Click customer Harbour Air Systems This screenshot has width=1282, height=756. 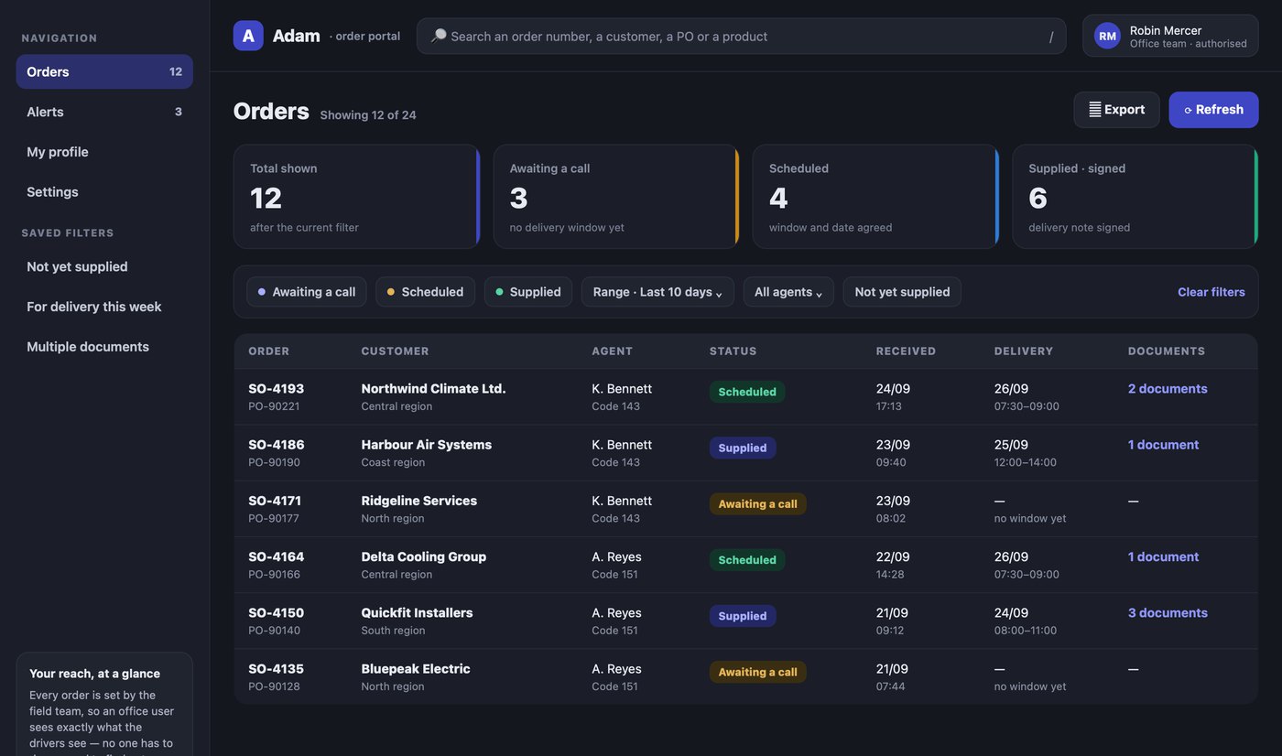click(426, 445)
